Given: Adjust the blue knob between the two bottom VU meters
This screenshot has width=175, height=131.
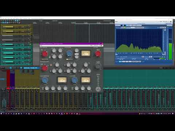Looking at the screenshot, I should pos(74,80).
